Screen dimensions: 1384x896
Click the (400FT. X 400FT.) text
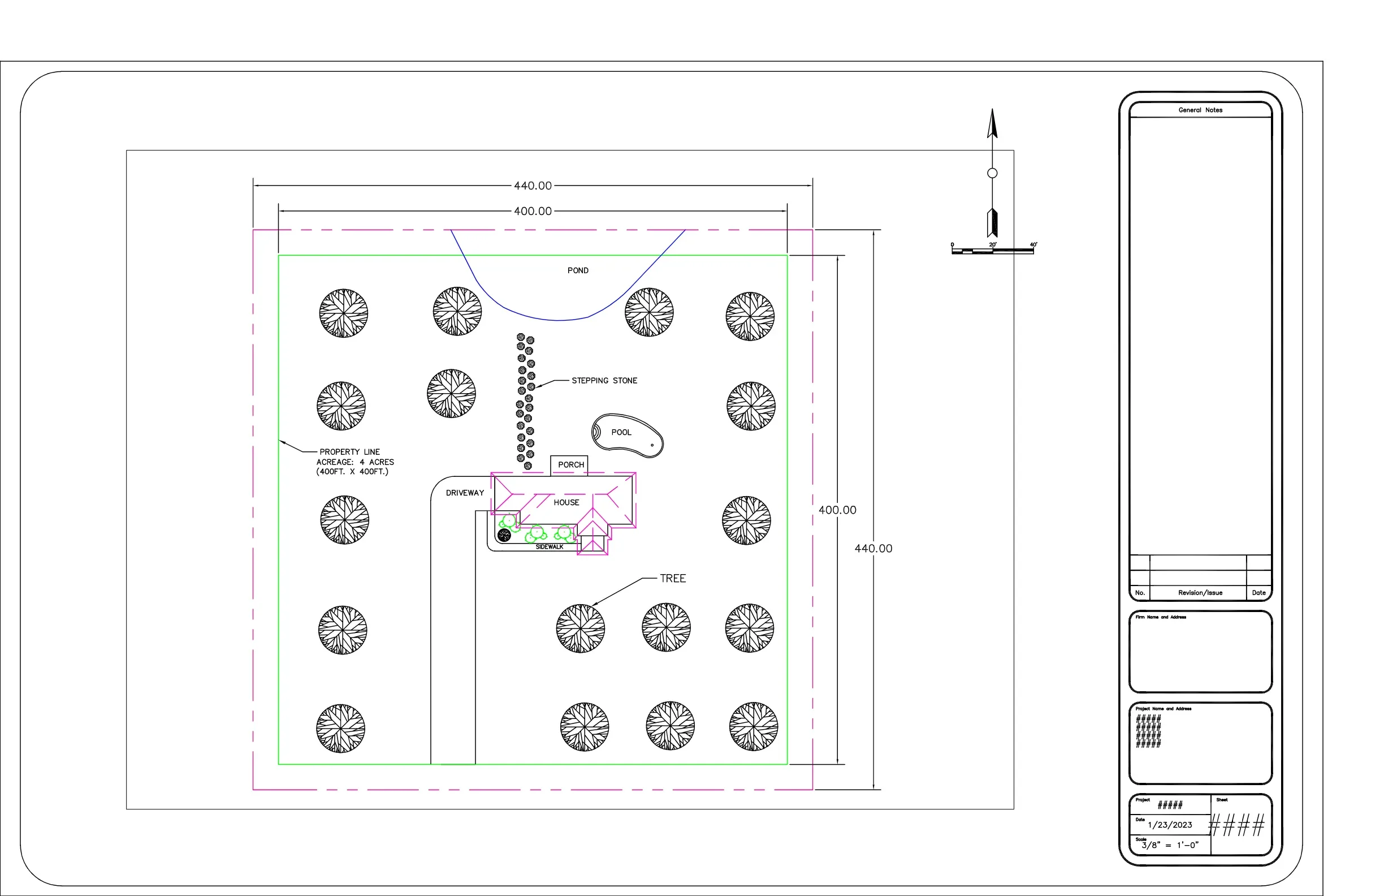352,472
